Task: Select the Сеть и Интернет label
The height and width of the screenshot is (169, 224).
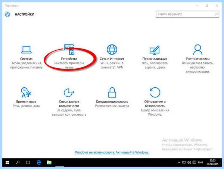Action: coord(112,59)
